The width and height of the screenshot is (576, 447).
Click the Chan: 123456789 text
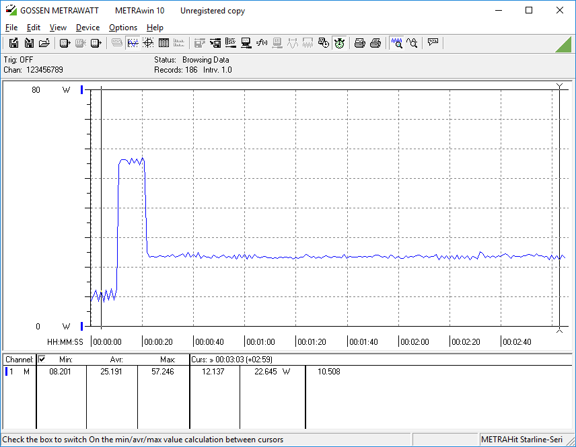[x=33, y=70]
